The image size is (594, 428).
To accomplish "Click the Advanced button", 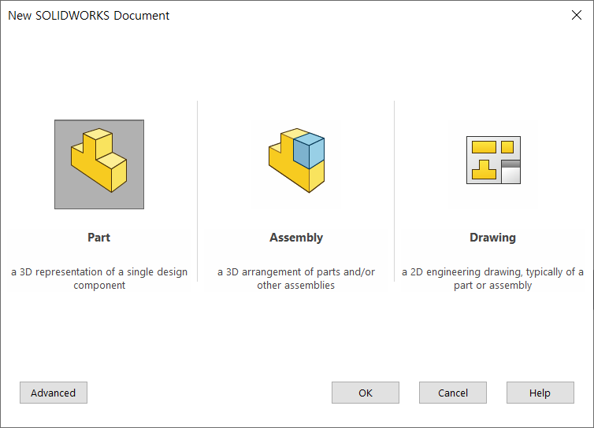I will (54, 393).
